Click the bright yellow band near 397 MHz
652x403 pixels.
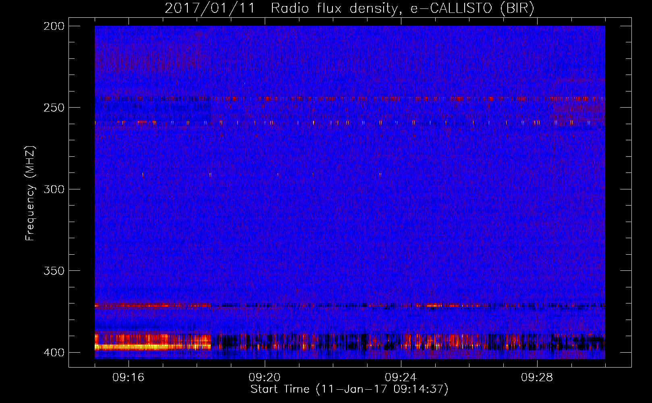click(x=153, y=346)
